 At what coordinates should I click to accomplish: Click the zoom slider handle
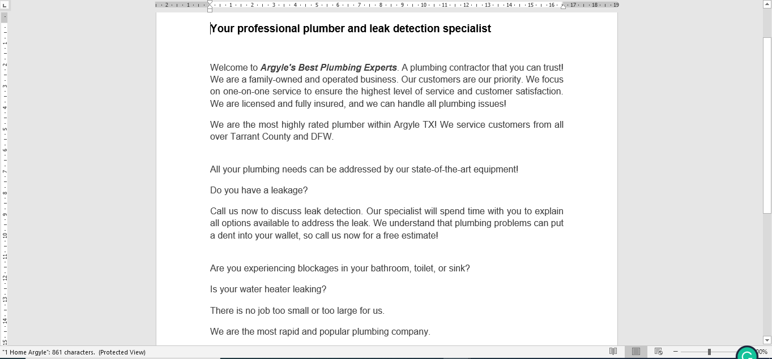pos(709,352)
